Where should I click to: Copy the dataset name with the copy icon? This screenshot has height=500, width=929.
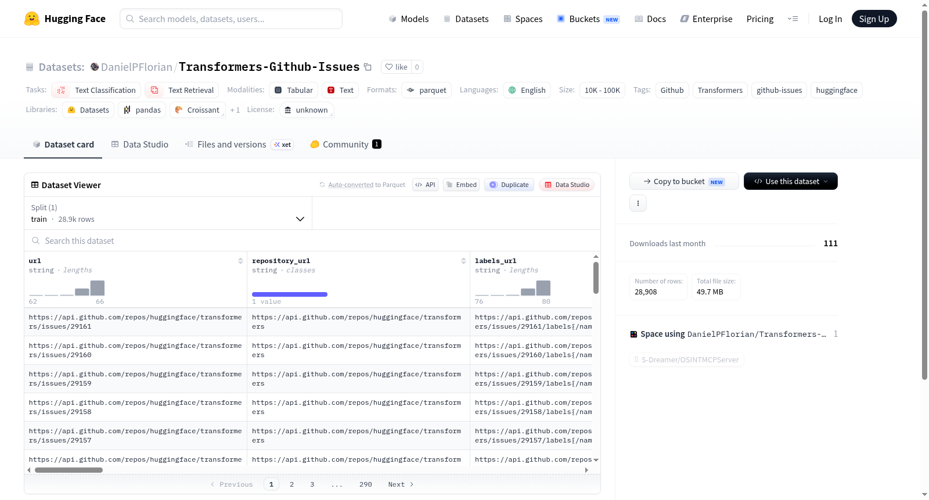368,67
